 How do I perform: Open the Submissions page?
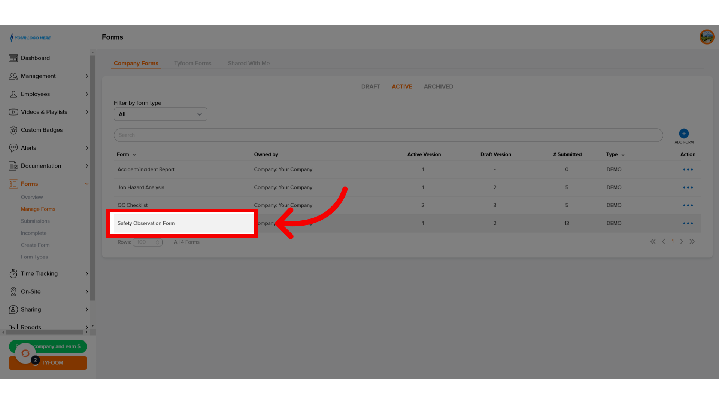pos(35,221)
